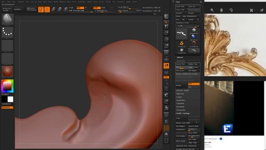Click the Move view icon in right shelf

tap(166, 95)
